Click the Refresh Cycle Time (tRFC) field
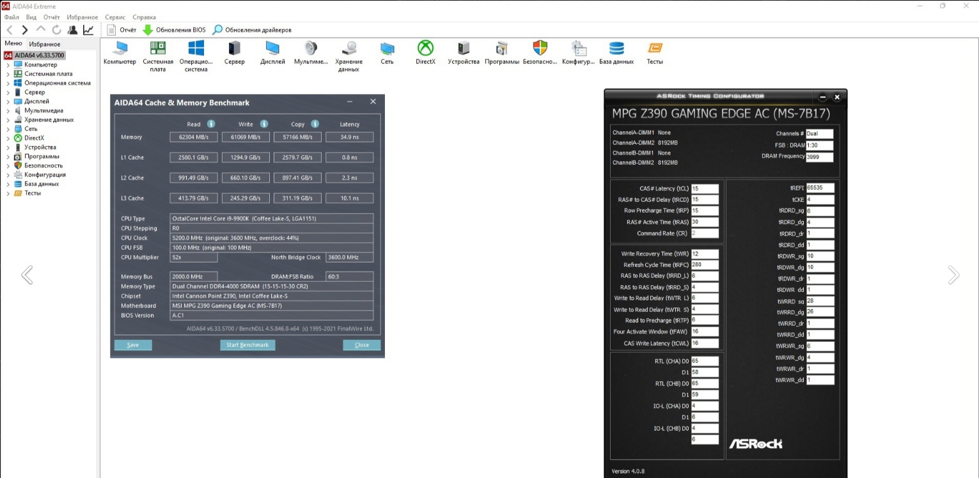This screenshot has width=979, height=478. pyautogui.click(x=705, y=265)
